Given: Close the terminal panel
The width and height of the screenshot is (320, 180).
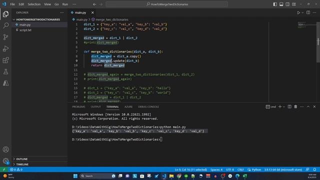Looking at the screenshot, I should tap(314, 106).
